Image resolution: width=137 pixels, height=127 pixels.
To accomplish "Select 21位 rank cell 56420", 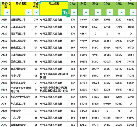I will click(119, 69).
